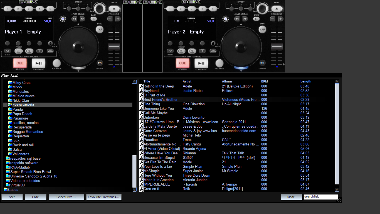The height and width of the screenshot is (214, 380).
Task: Tap the SYNC TAP button on Player 2
Action: [262, 29]
